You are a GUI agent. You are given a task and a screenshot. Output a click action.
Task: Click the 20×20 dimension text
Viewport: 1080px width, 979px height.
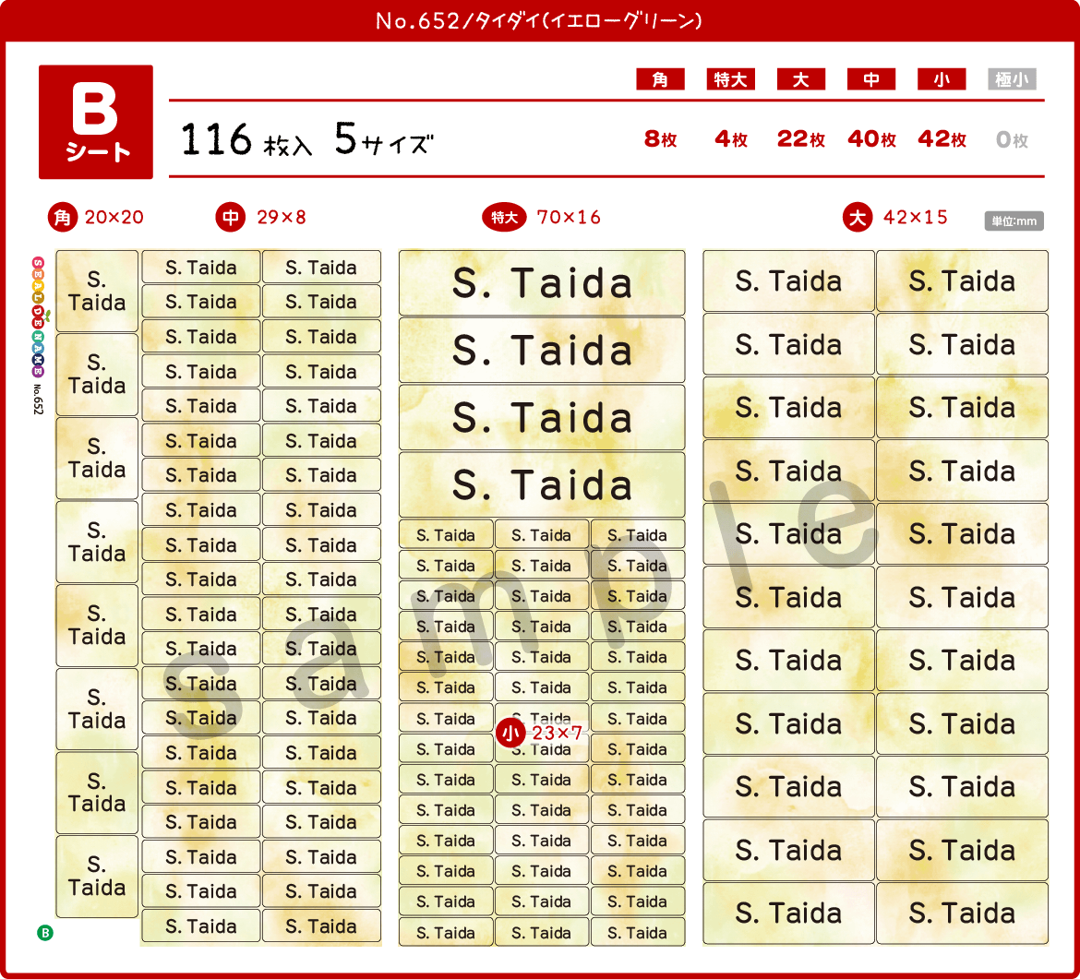pos(114,218)
